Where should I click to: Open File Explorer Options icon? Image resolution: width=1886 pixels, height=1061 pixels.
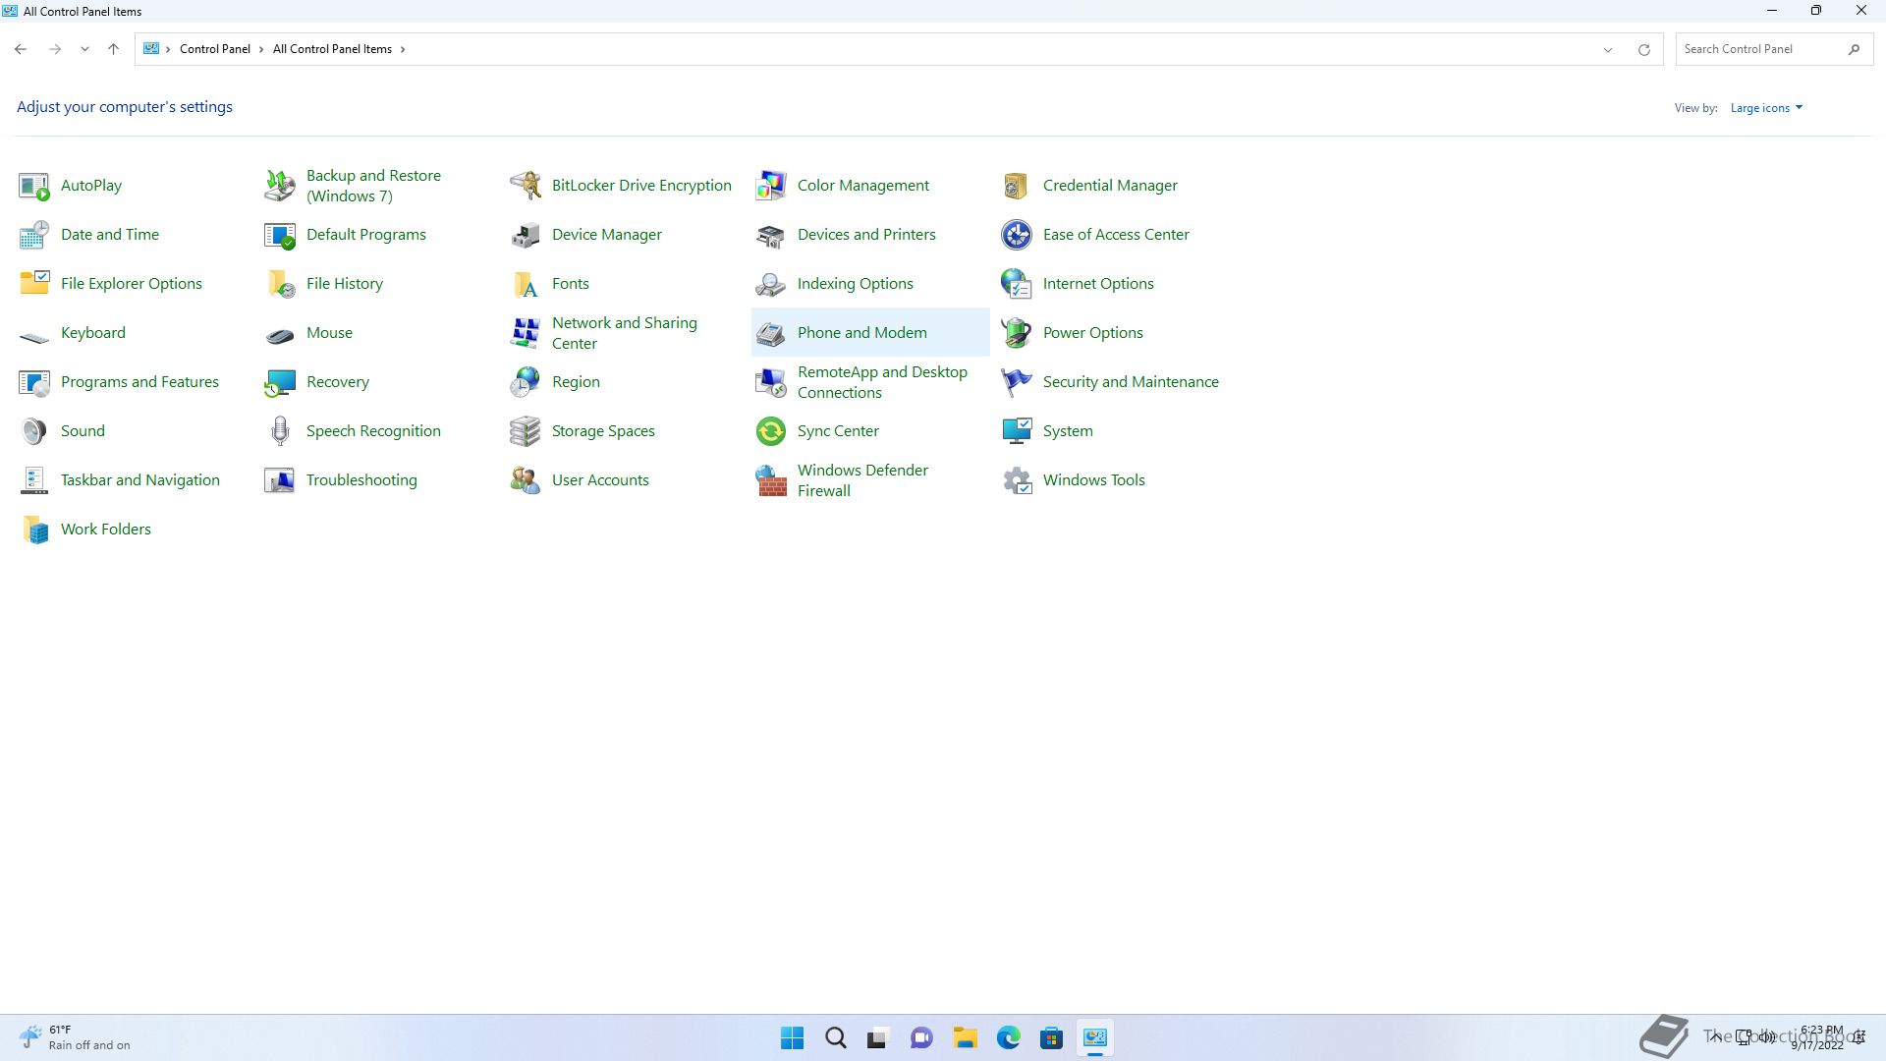(x=34, y=284)
